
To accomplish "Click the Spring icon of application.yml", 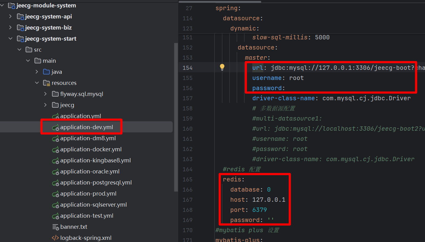I will tap(55, 116).
